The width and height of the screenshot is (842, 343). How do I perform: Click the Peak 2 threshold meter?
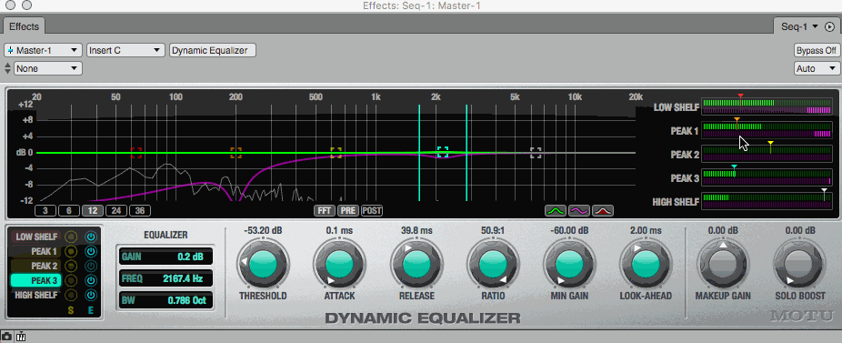pyautogui.click(x=767, y=154)
